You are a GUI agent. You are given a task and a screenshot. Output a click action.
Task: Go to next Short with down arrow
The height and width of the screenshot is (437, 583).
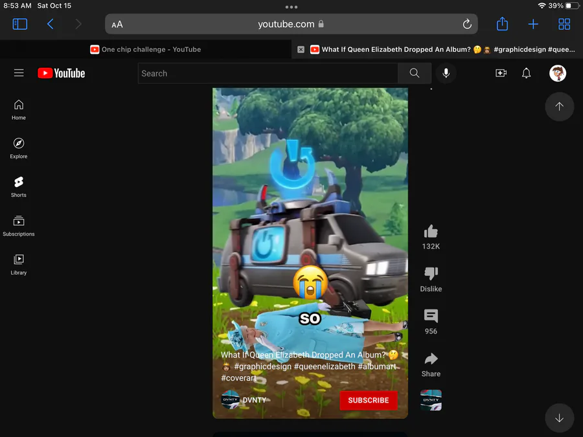(559, 418)
